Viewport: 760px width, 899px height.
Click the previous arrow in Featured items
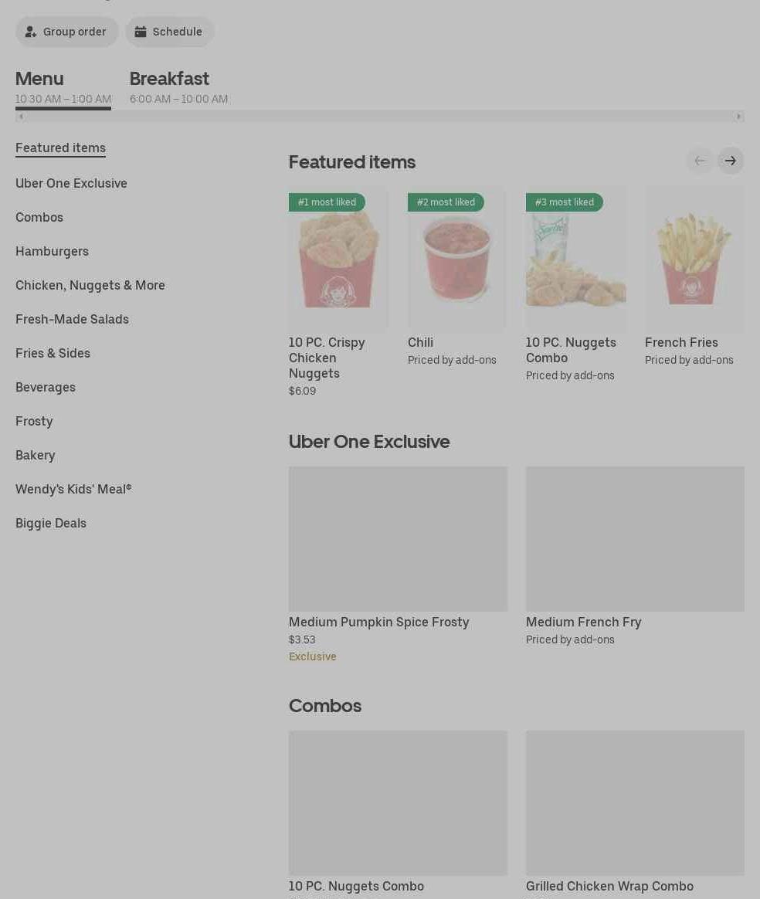pos(700,161)
